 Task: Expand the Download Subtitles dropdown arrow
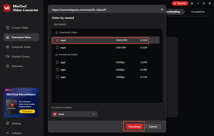pos(94,114)
